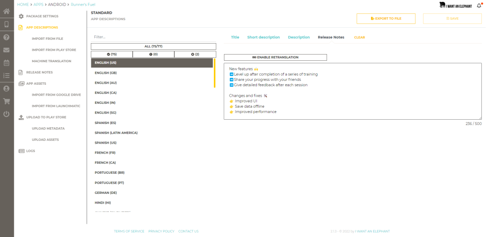
Task: Open the home icon in the dark sidebar
Action: click(x=6, y=11)
